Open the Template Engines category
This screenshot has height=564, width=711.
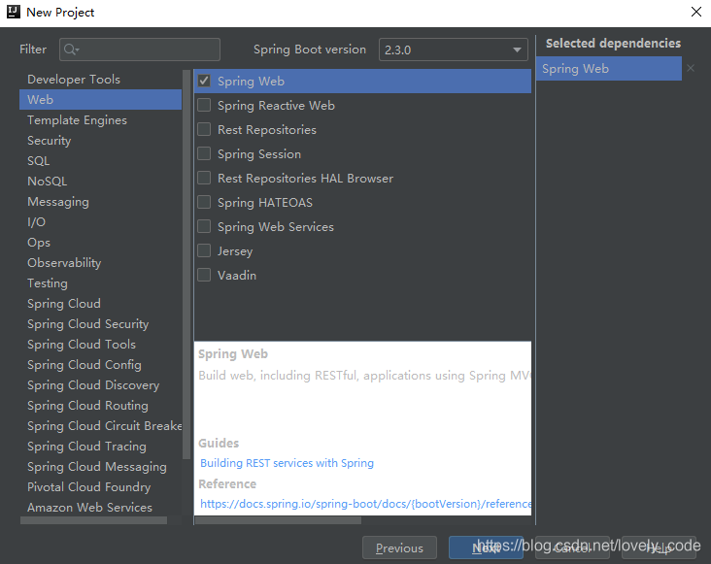tap(100, 120)
